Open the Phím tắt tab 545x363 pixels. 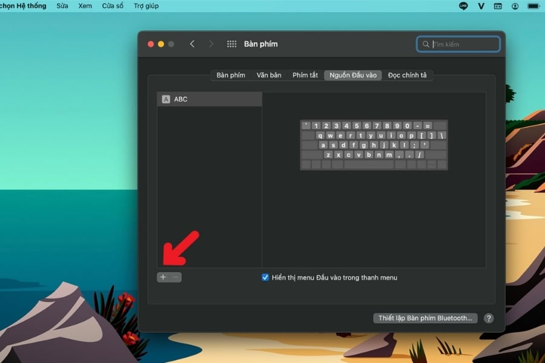click(305, 75)
